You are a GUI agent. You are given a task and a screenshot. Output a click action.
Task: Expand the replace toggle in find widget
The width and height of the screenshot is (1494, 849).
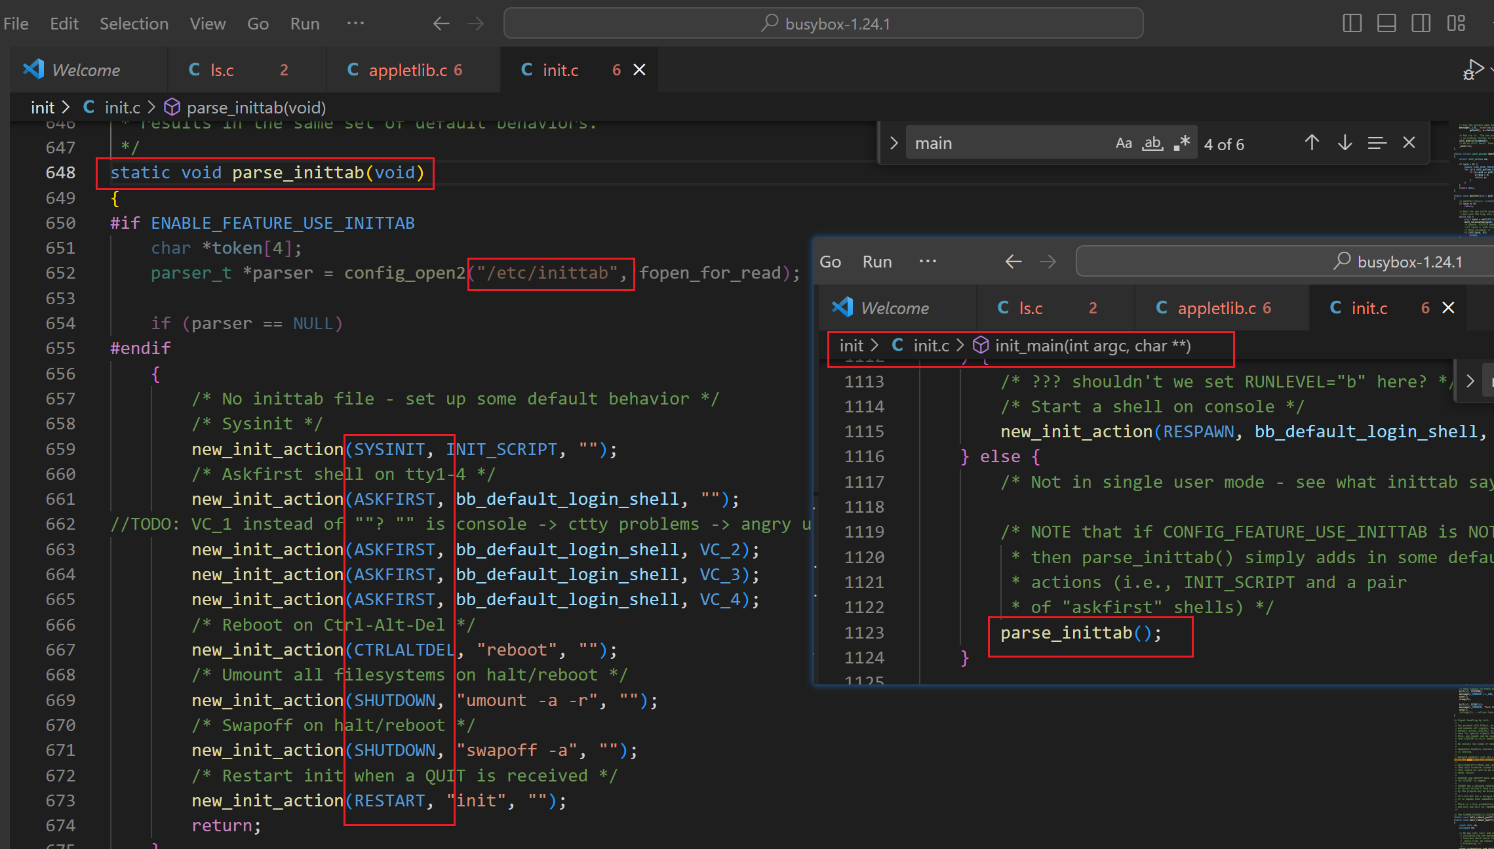[x=894, y=143]
